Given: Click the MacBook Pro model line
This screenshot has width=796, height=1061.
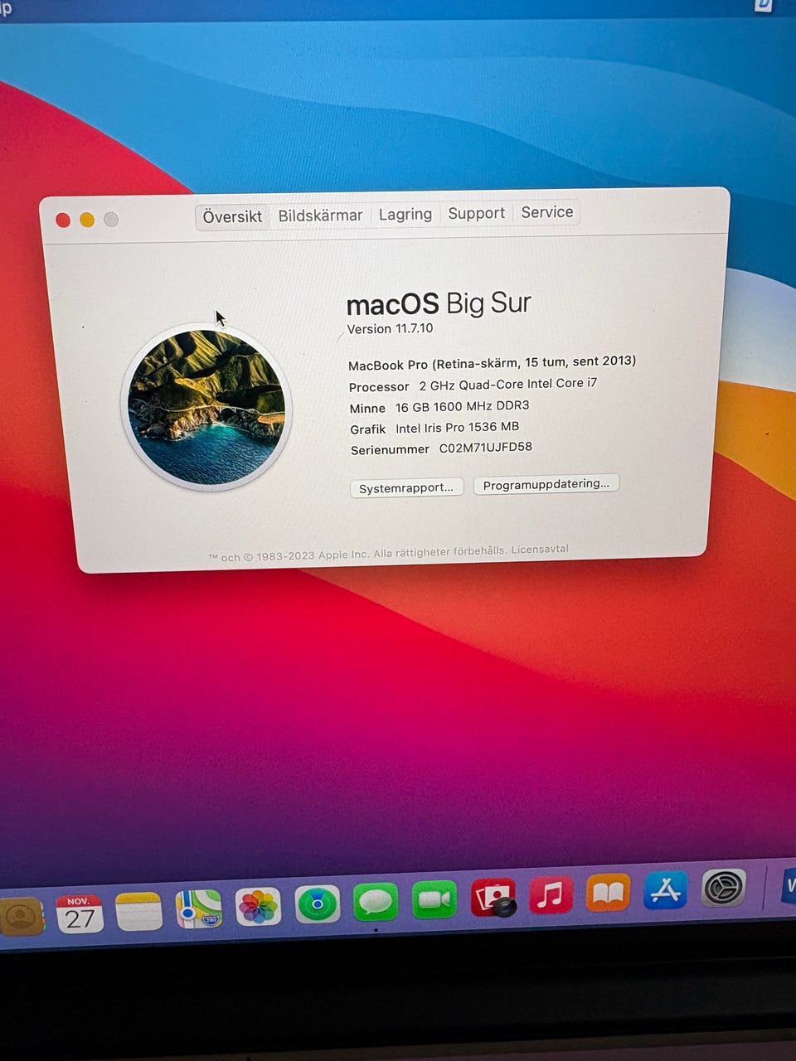Looking at the screenshot, I should click(492, 363).
